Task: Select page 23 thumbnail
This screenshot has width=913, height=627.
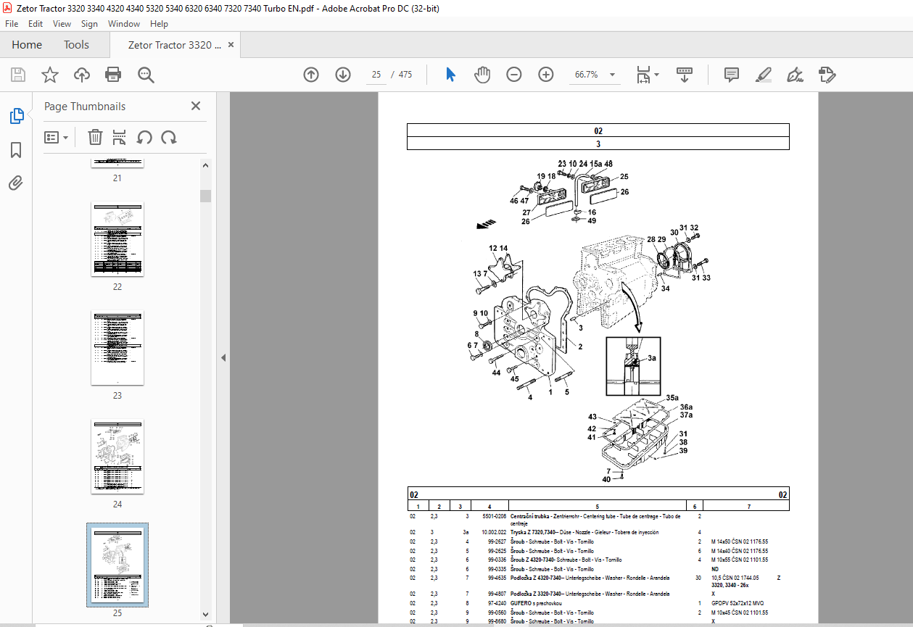Action: [117, 348]
